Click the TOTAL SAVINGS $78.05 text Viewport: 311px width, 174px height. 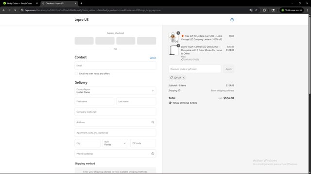point(185,103)
